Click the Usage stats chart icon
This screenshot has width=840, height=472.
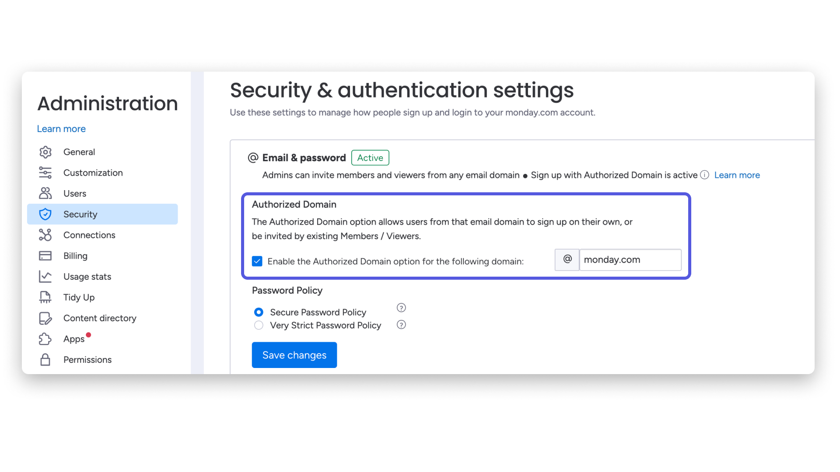[x=45, y=276]
